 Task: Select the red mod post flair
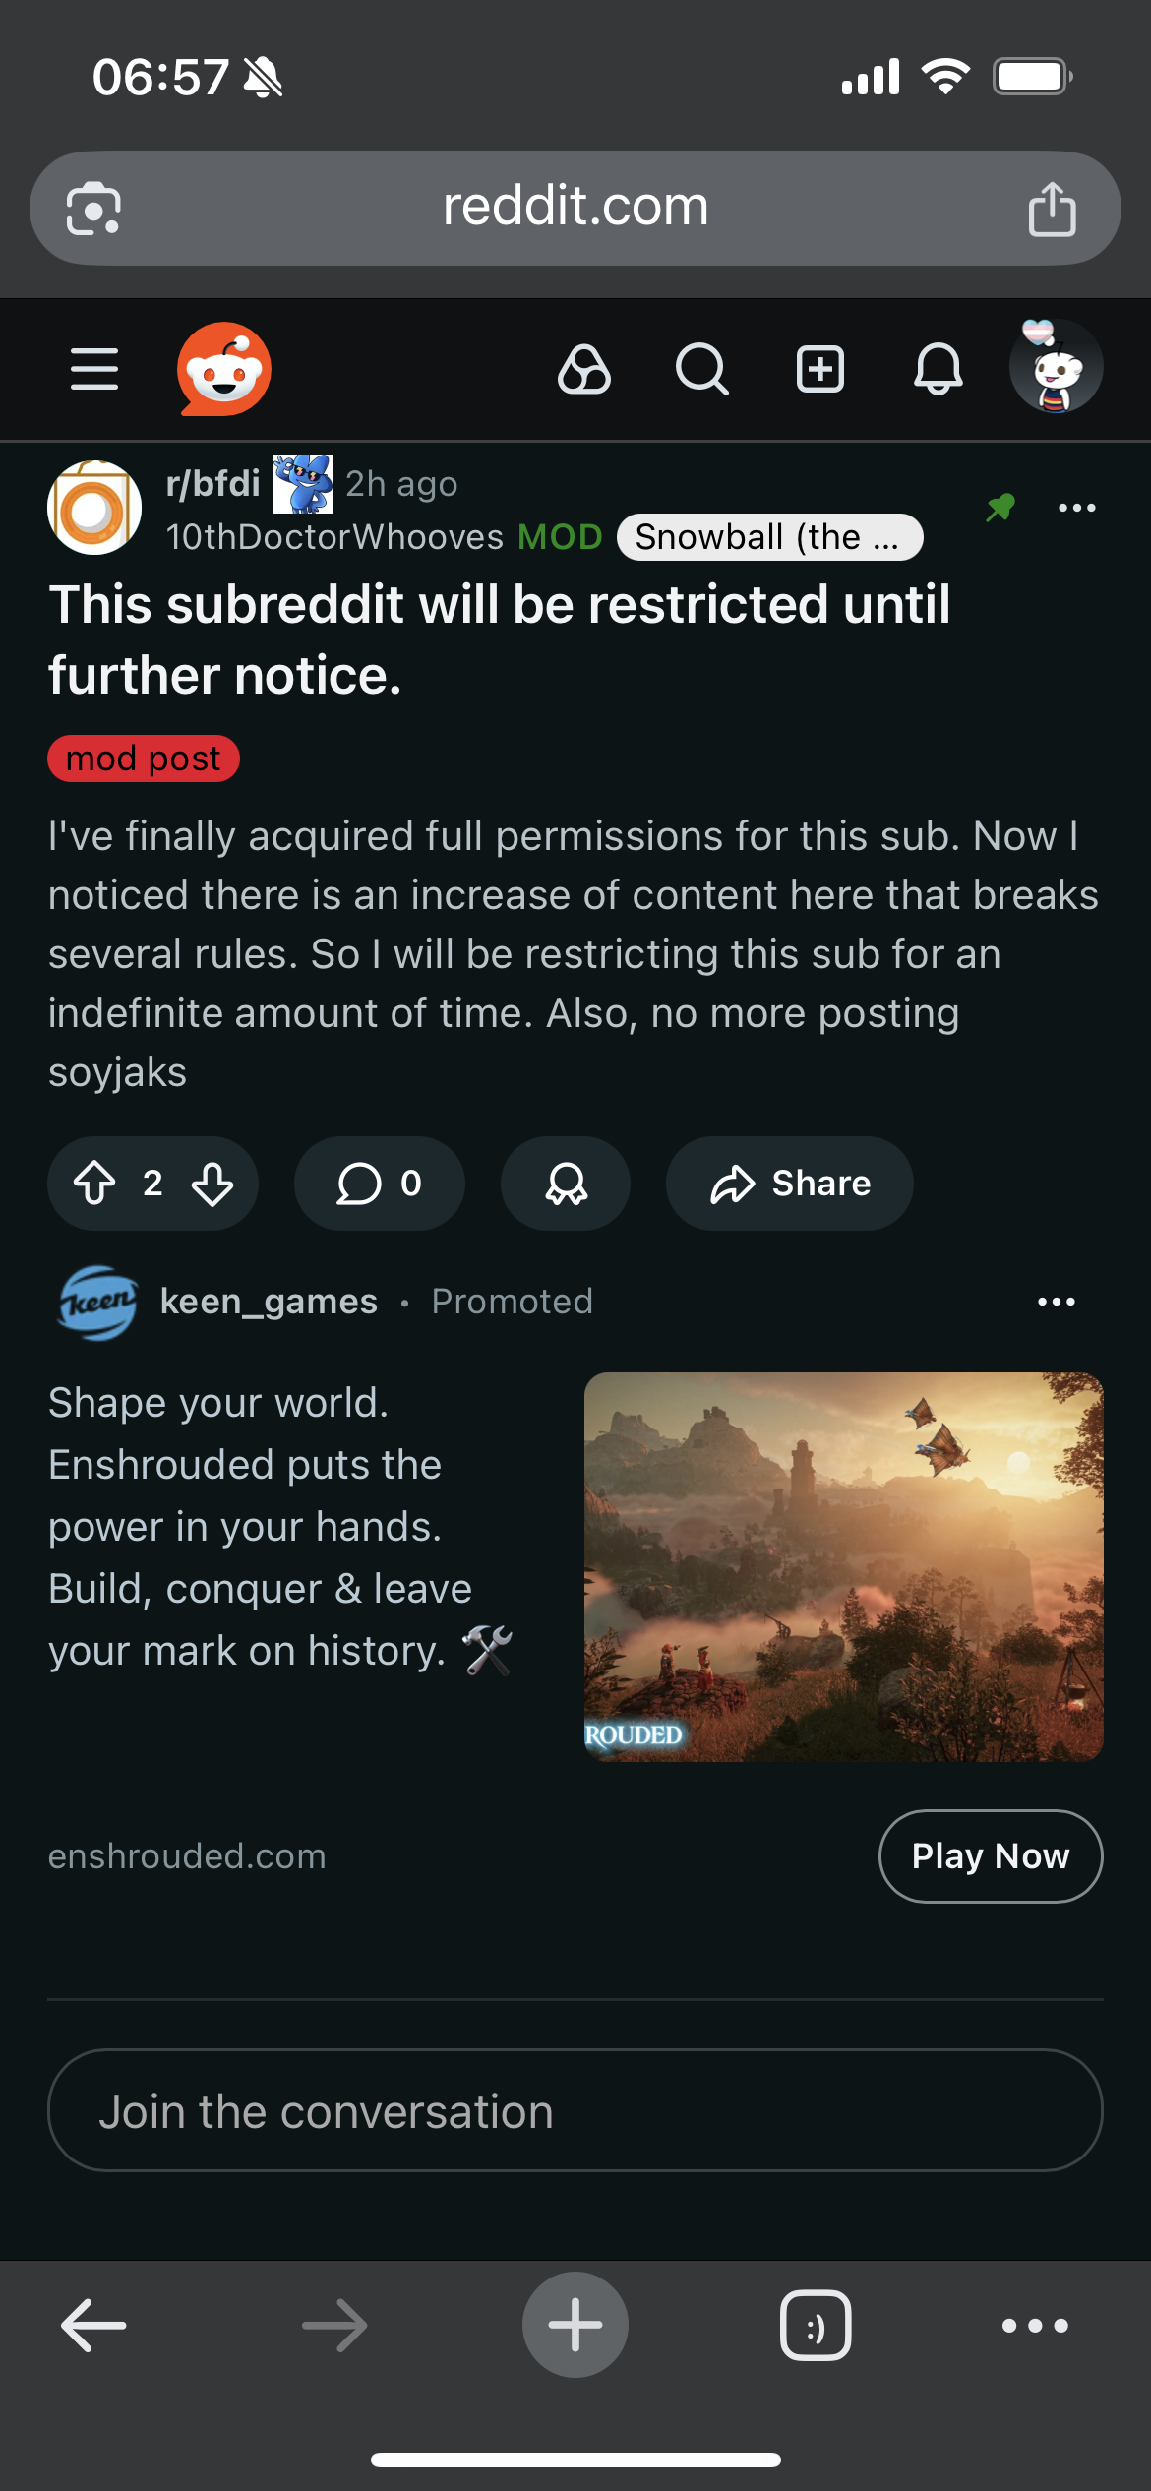coord(144,759)
